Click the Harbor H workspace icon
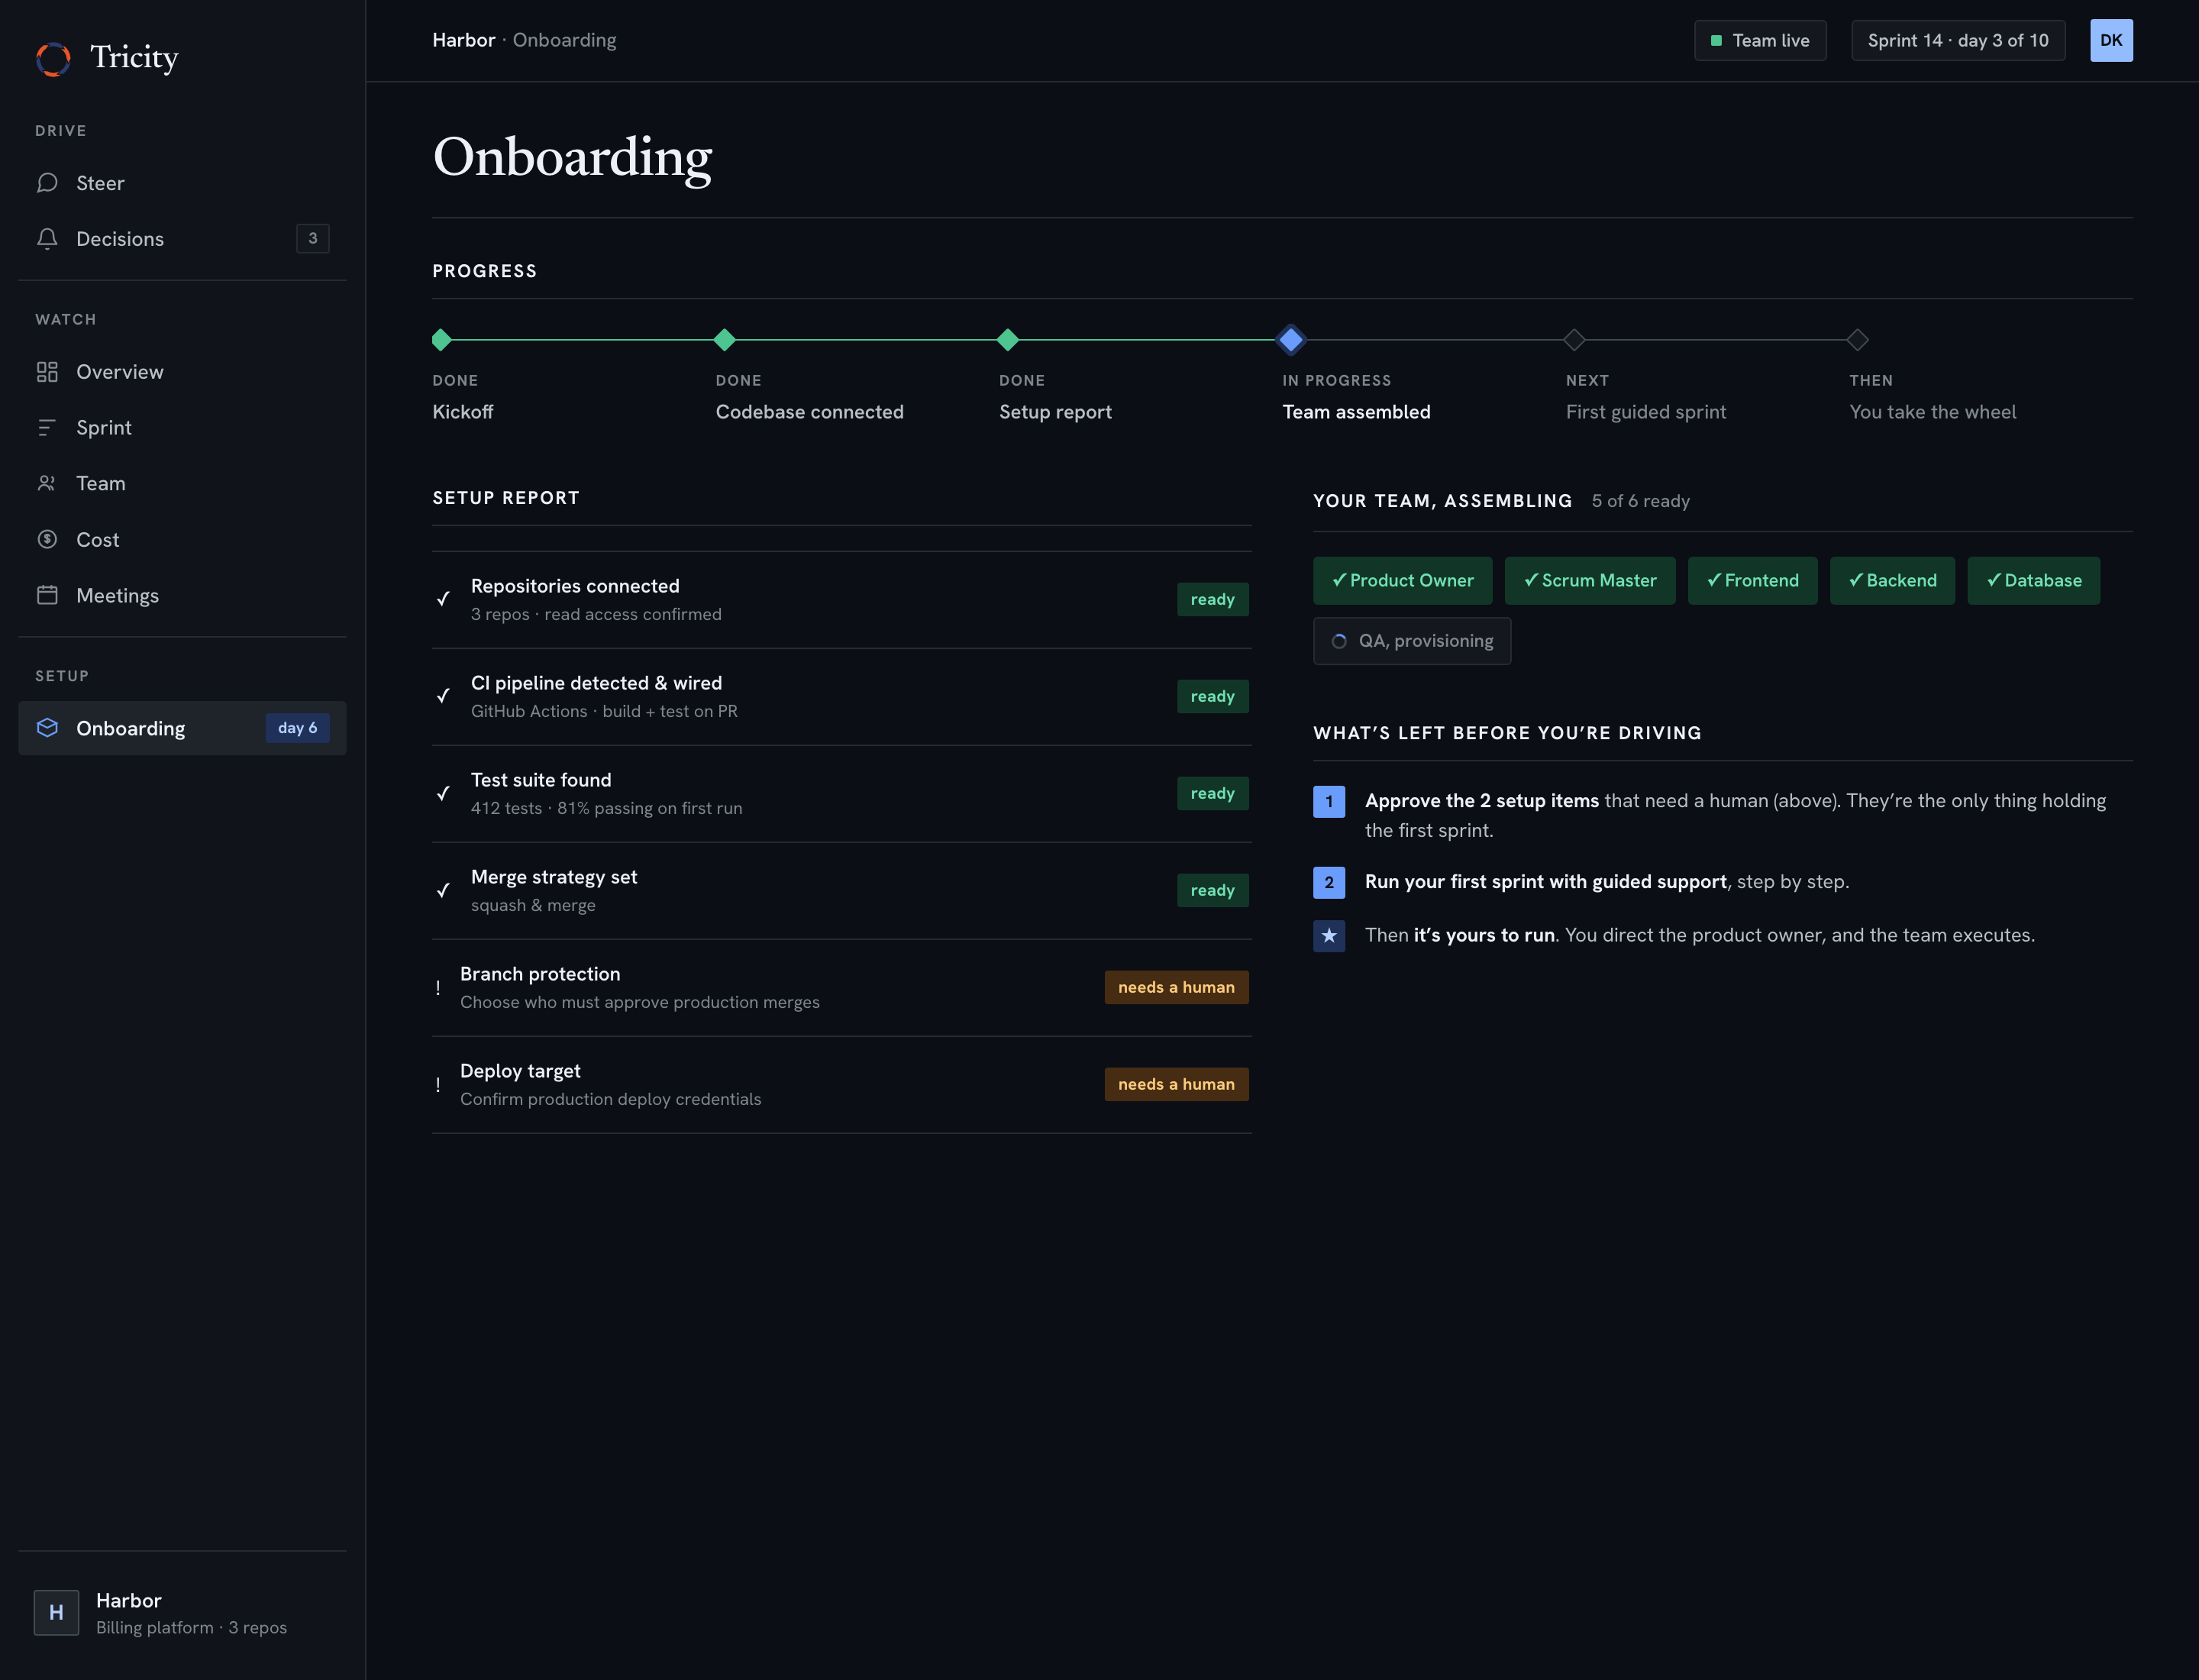The height and width of the screenshot is (1680, 2199). (56, 1612)
